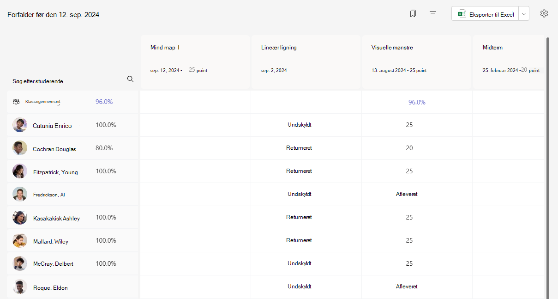This screenshot has height=299, width=558.
Task: Select student name McCray, Delbert
Action: (53, 263)
